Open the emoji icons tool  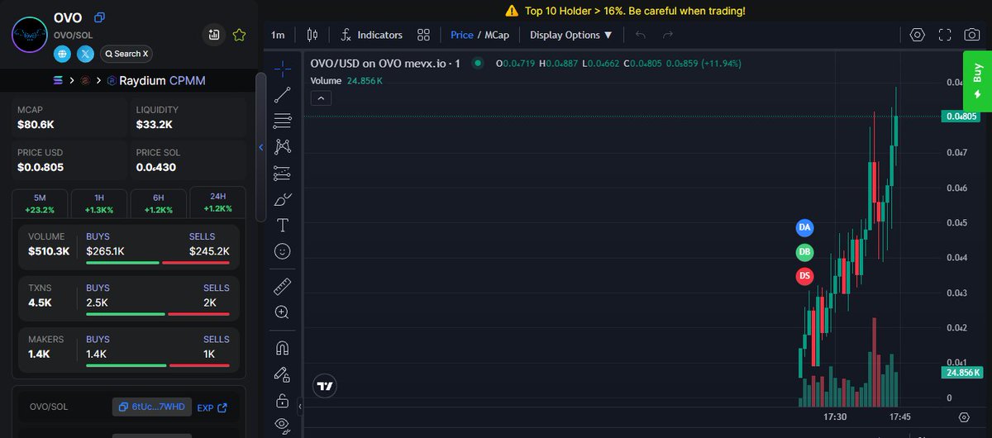click(282, 251)
